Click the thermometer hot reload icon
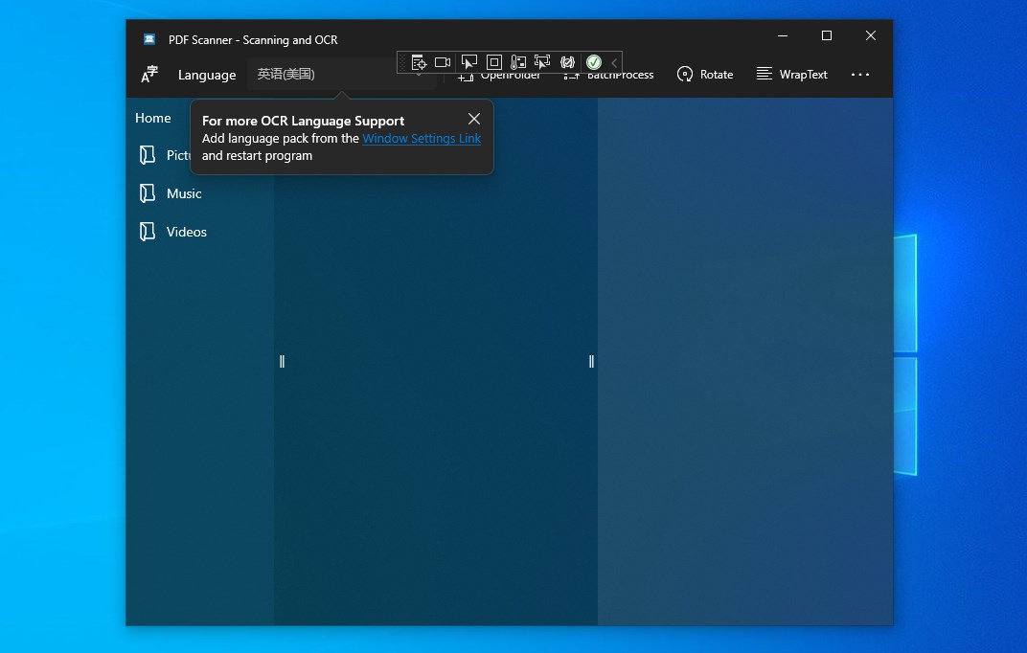 coord(518,62)
